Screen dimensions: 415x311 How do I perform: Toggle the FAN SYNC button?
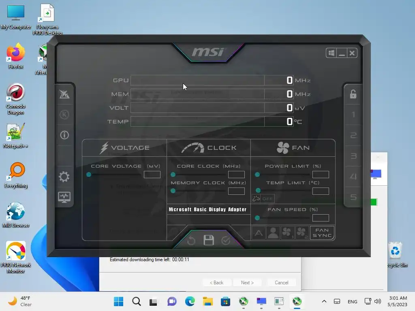tap(322, 233)
